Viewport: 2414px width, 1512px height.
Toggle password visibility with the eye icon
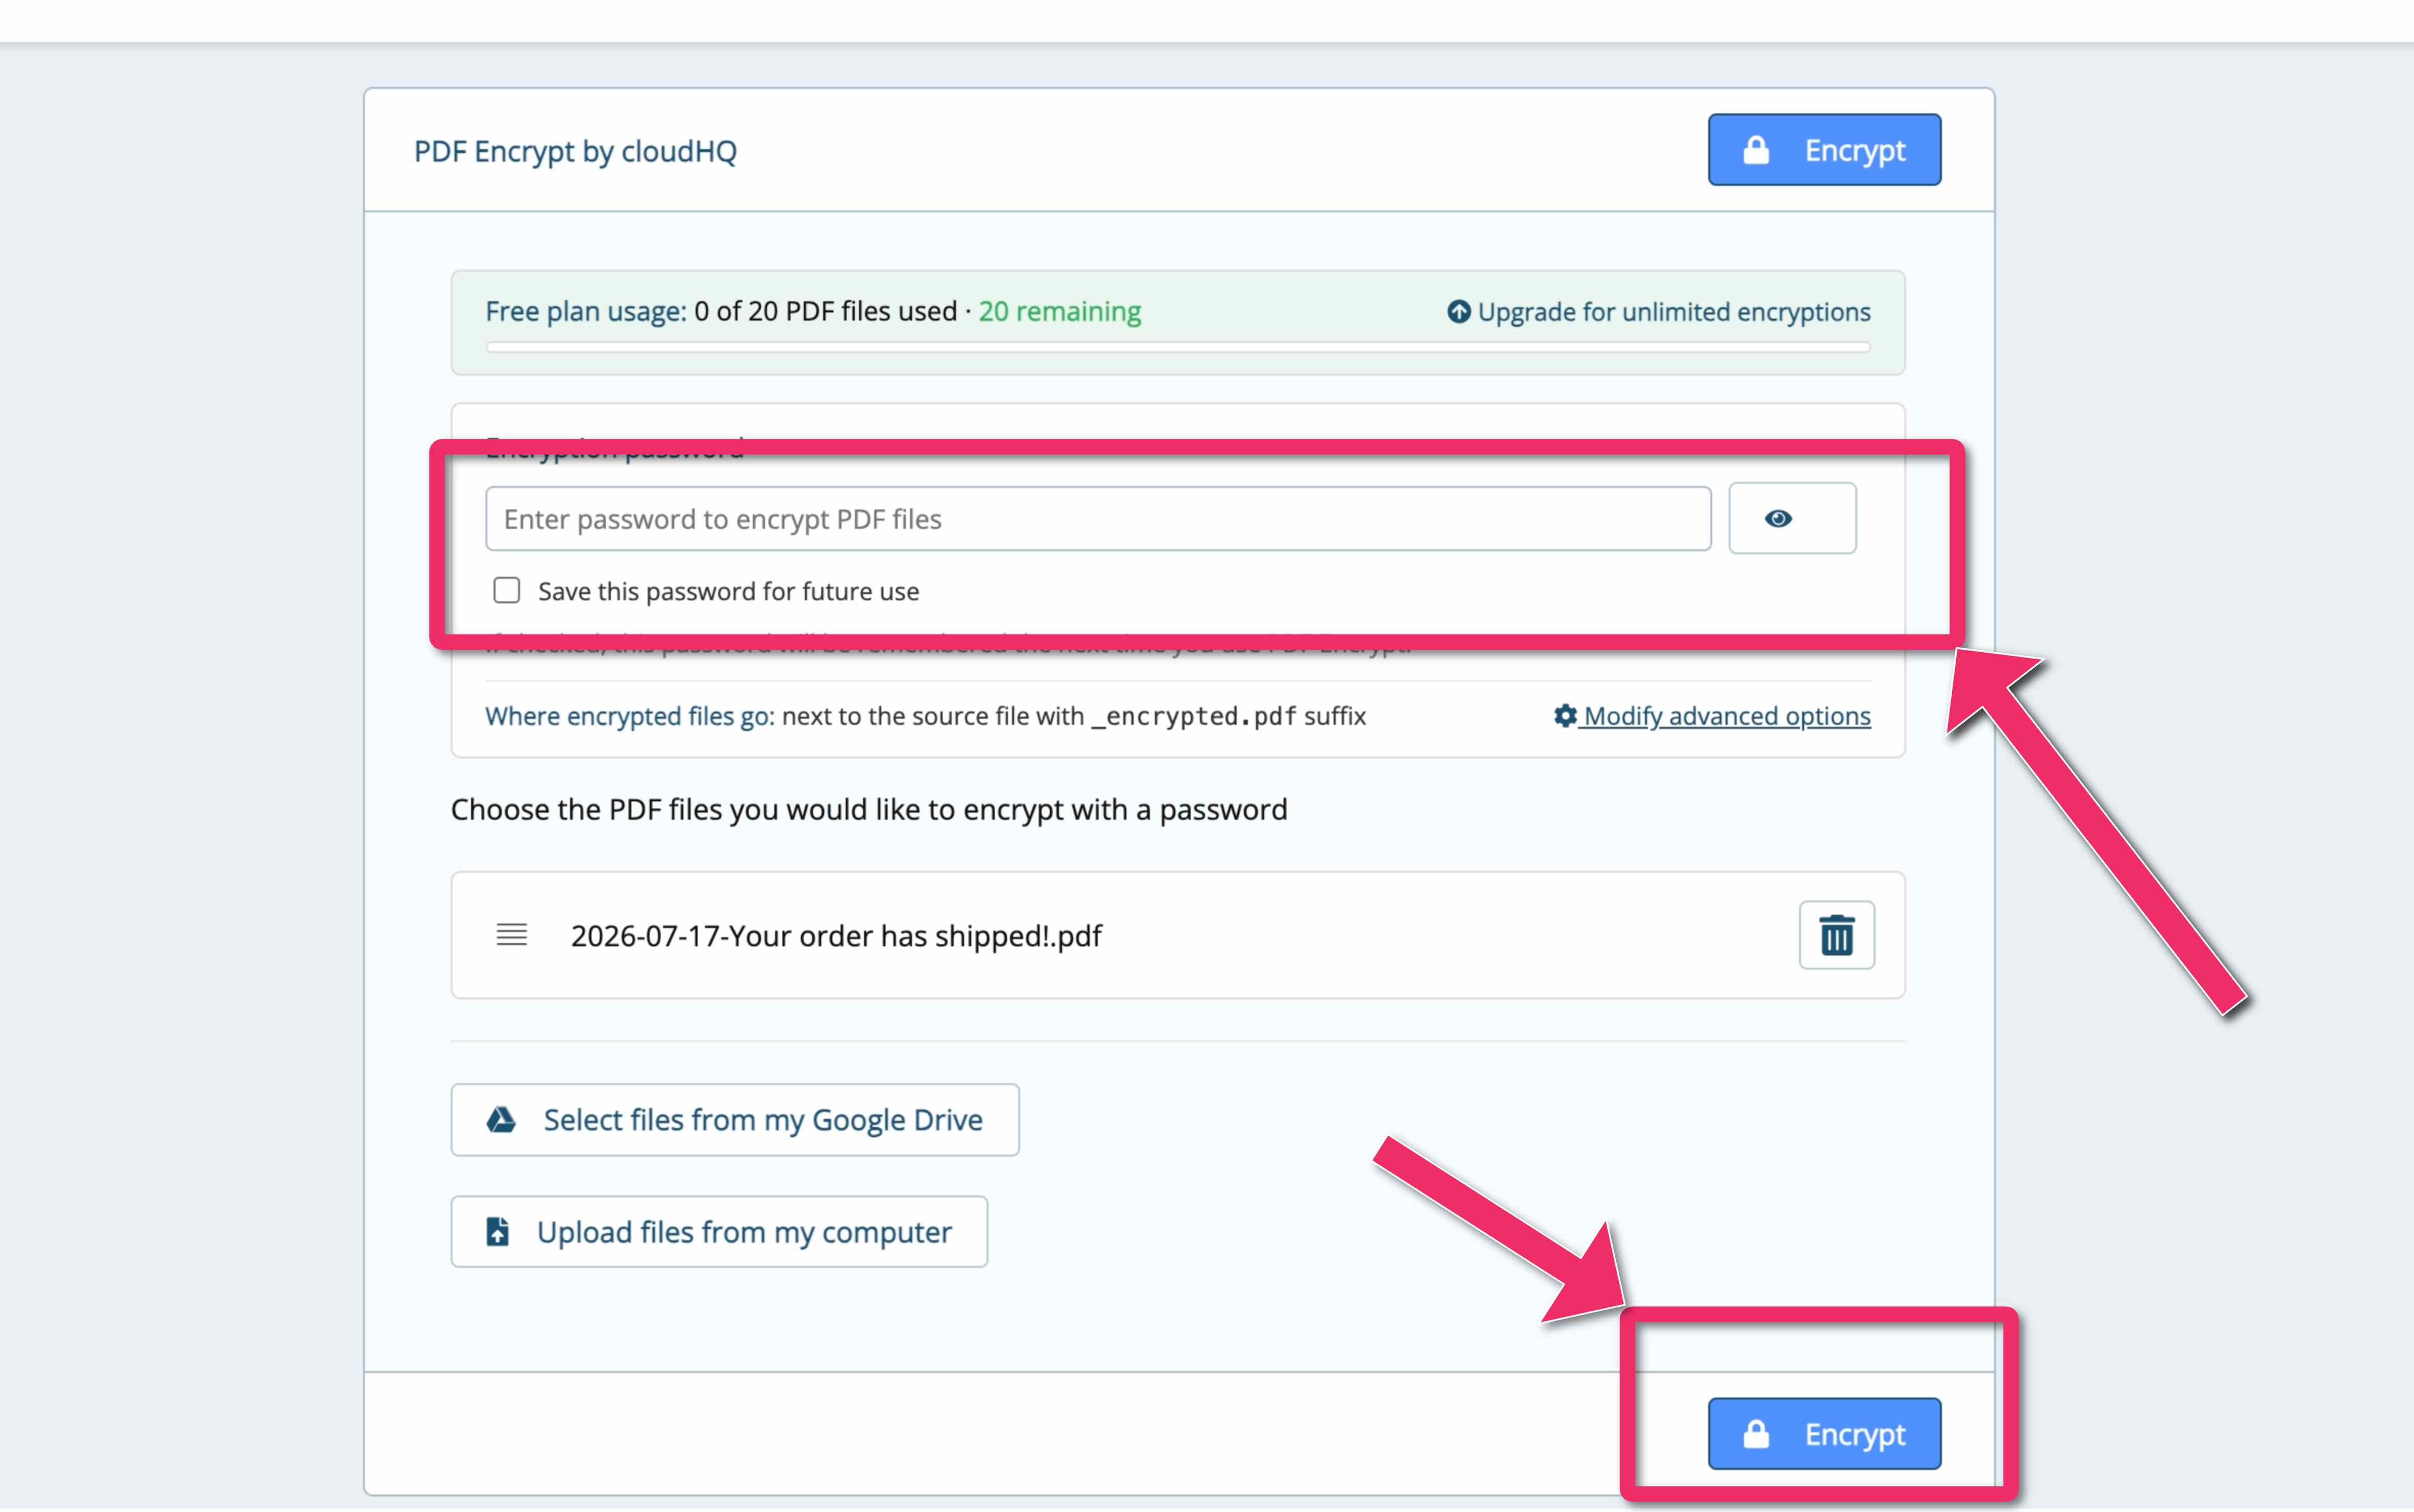tap(1792, 518)
